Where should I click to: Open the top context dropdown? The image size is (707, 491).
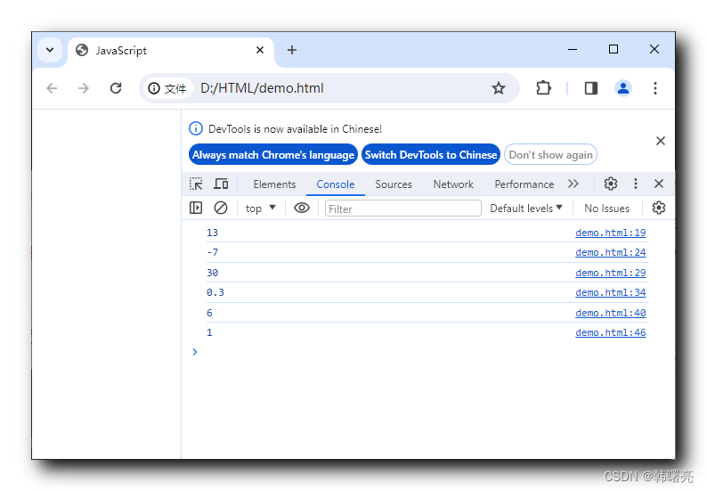[x=260, y=208]
